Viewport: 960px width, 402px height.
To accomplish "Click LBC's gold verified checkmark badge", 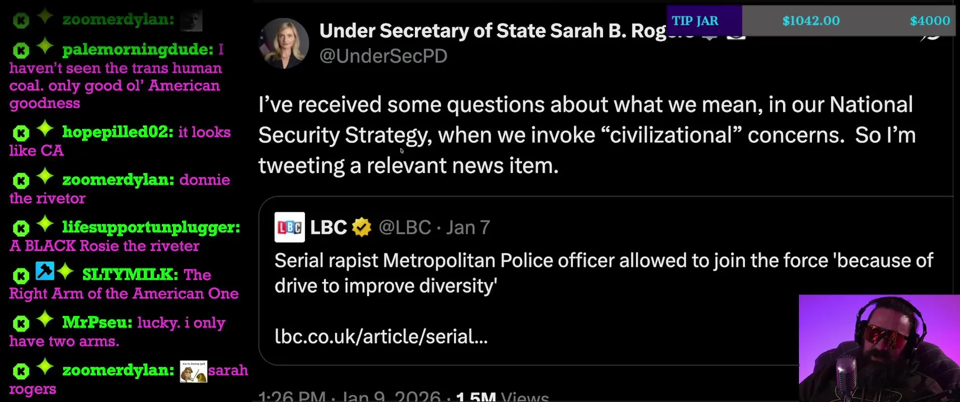I will [x=362, y=227].
